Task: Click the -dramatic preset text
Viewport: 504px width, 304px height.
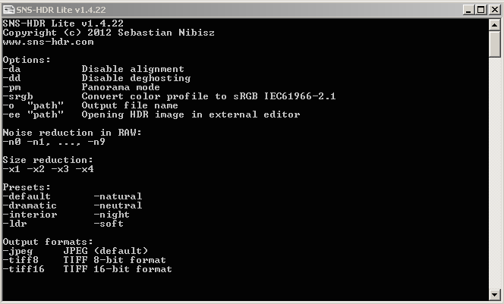Action: click(x=30, y=205)
